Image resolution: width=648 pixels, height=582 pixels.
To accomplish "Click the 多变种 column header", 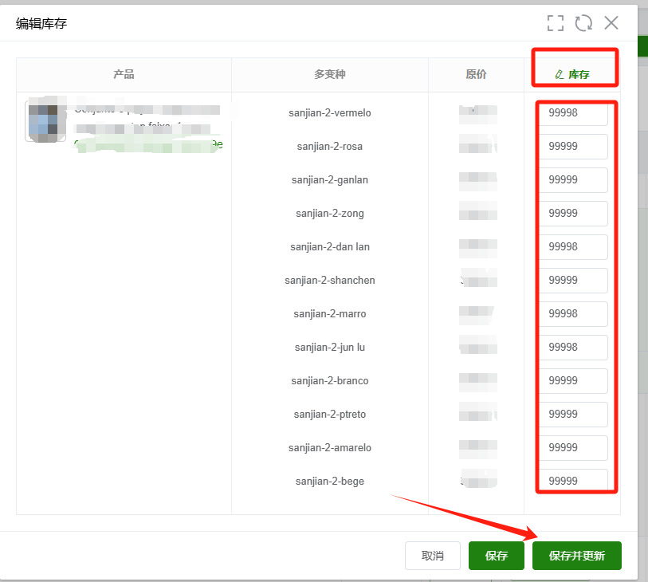I will 330,74.
